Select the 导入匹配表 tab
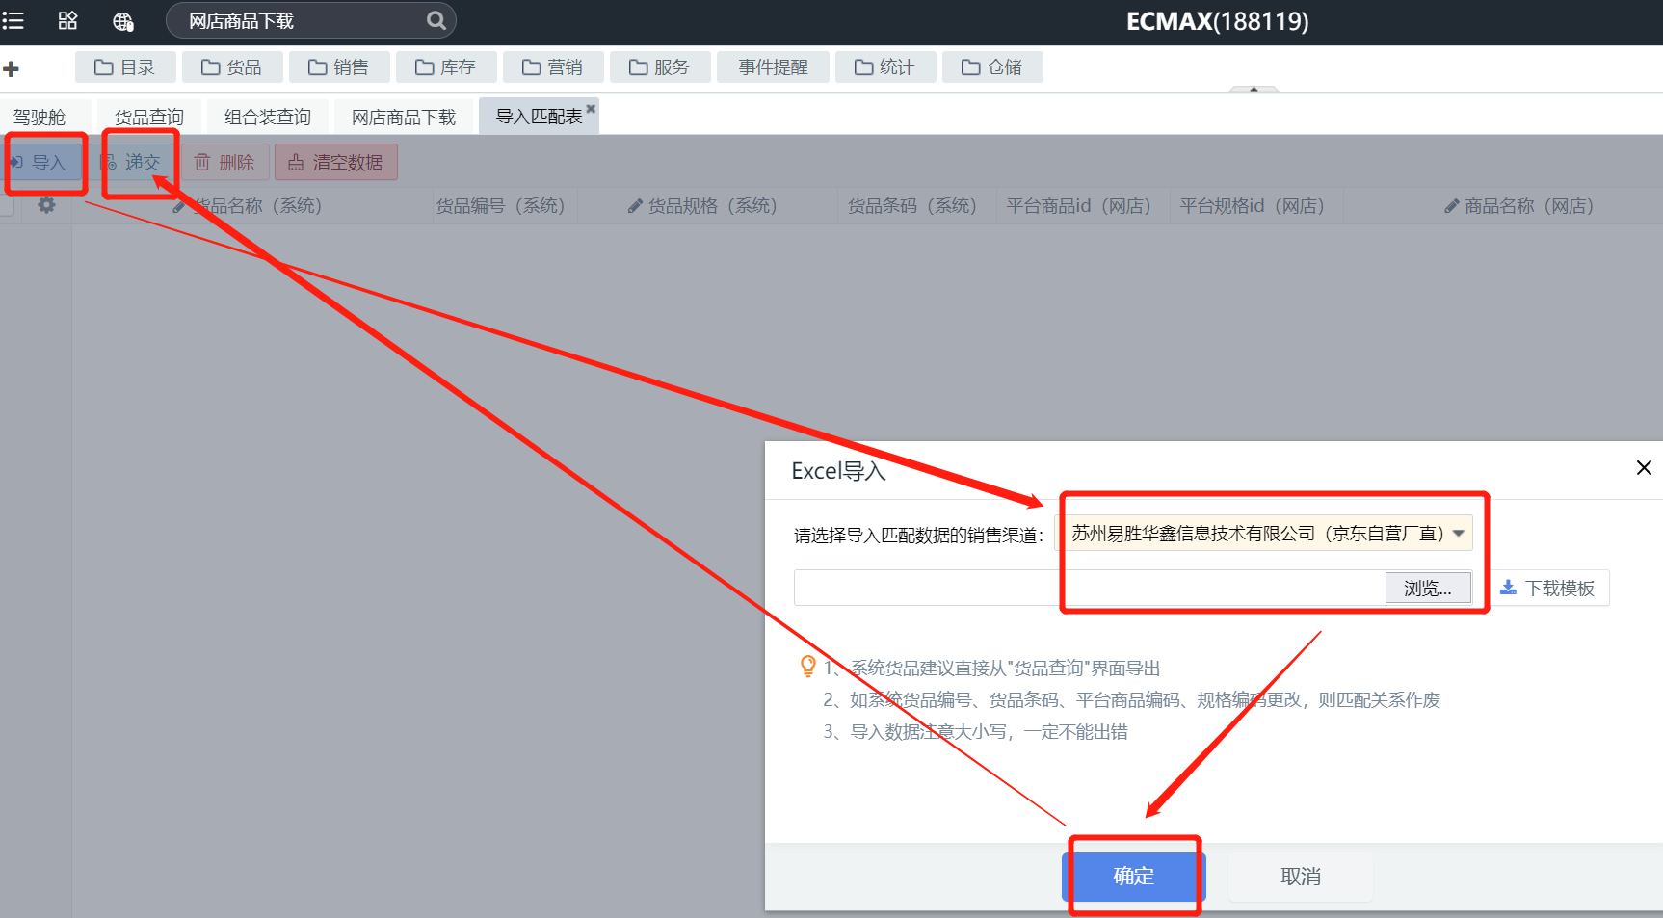Image resolution: width=1663 pixels, height=918 pixels. coord(539,116)
